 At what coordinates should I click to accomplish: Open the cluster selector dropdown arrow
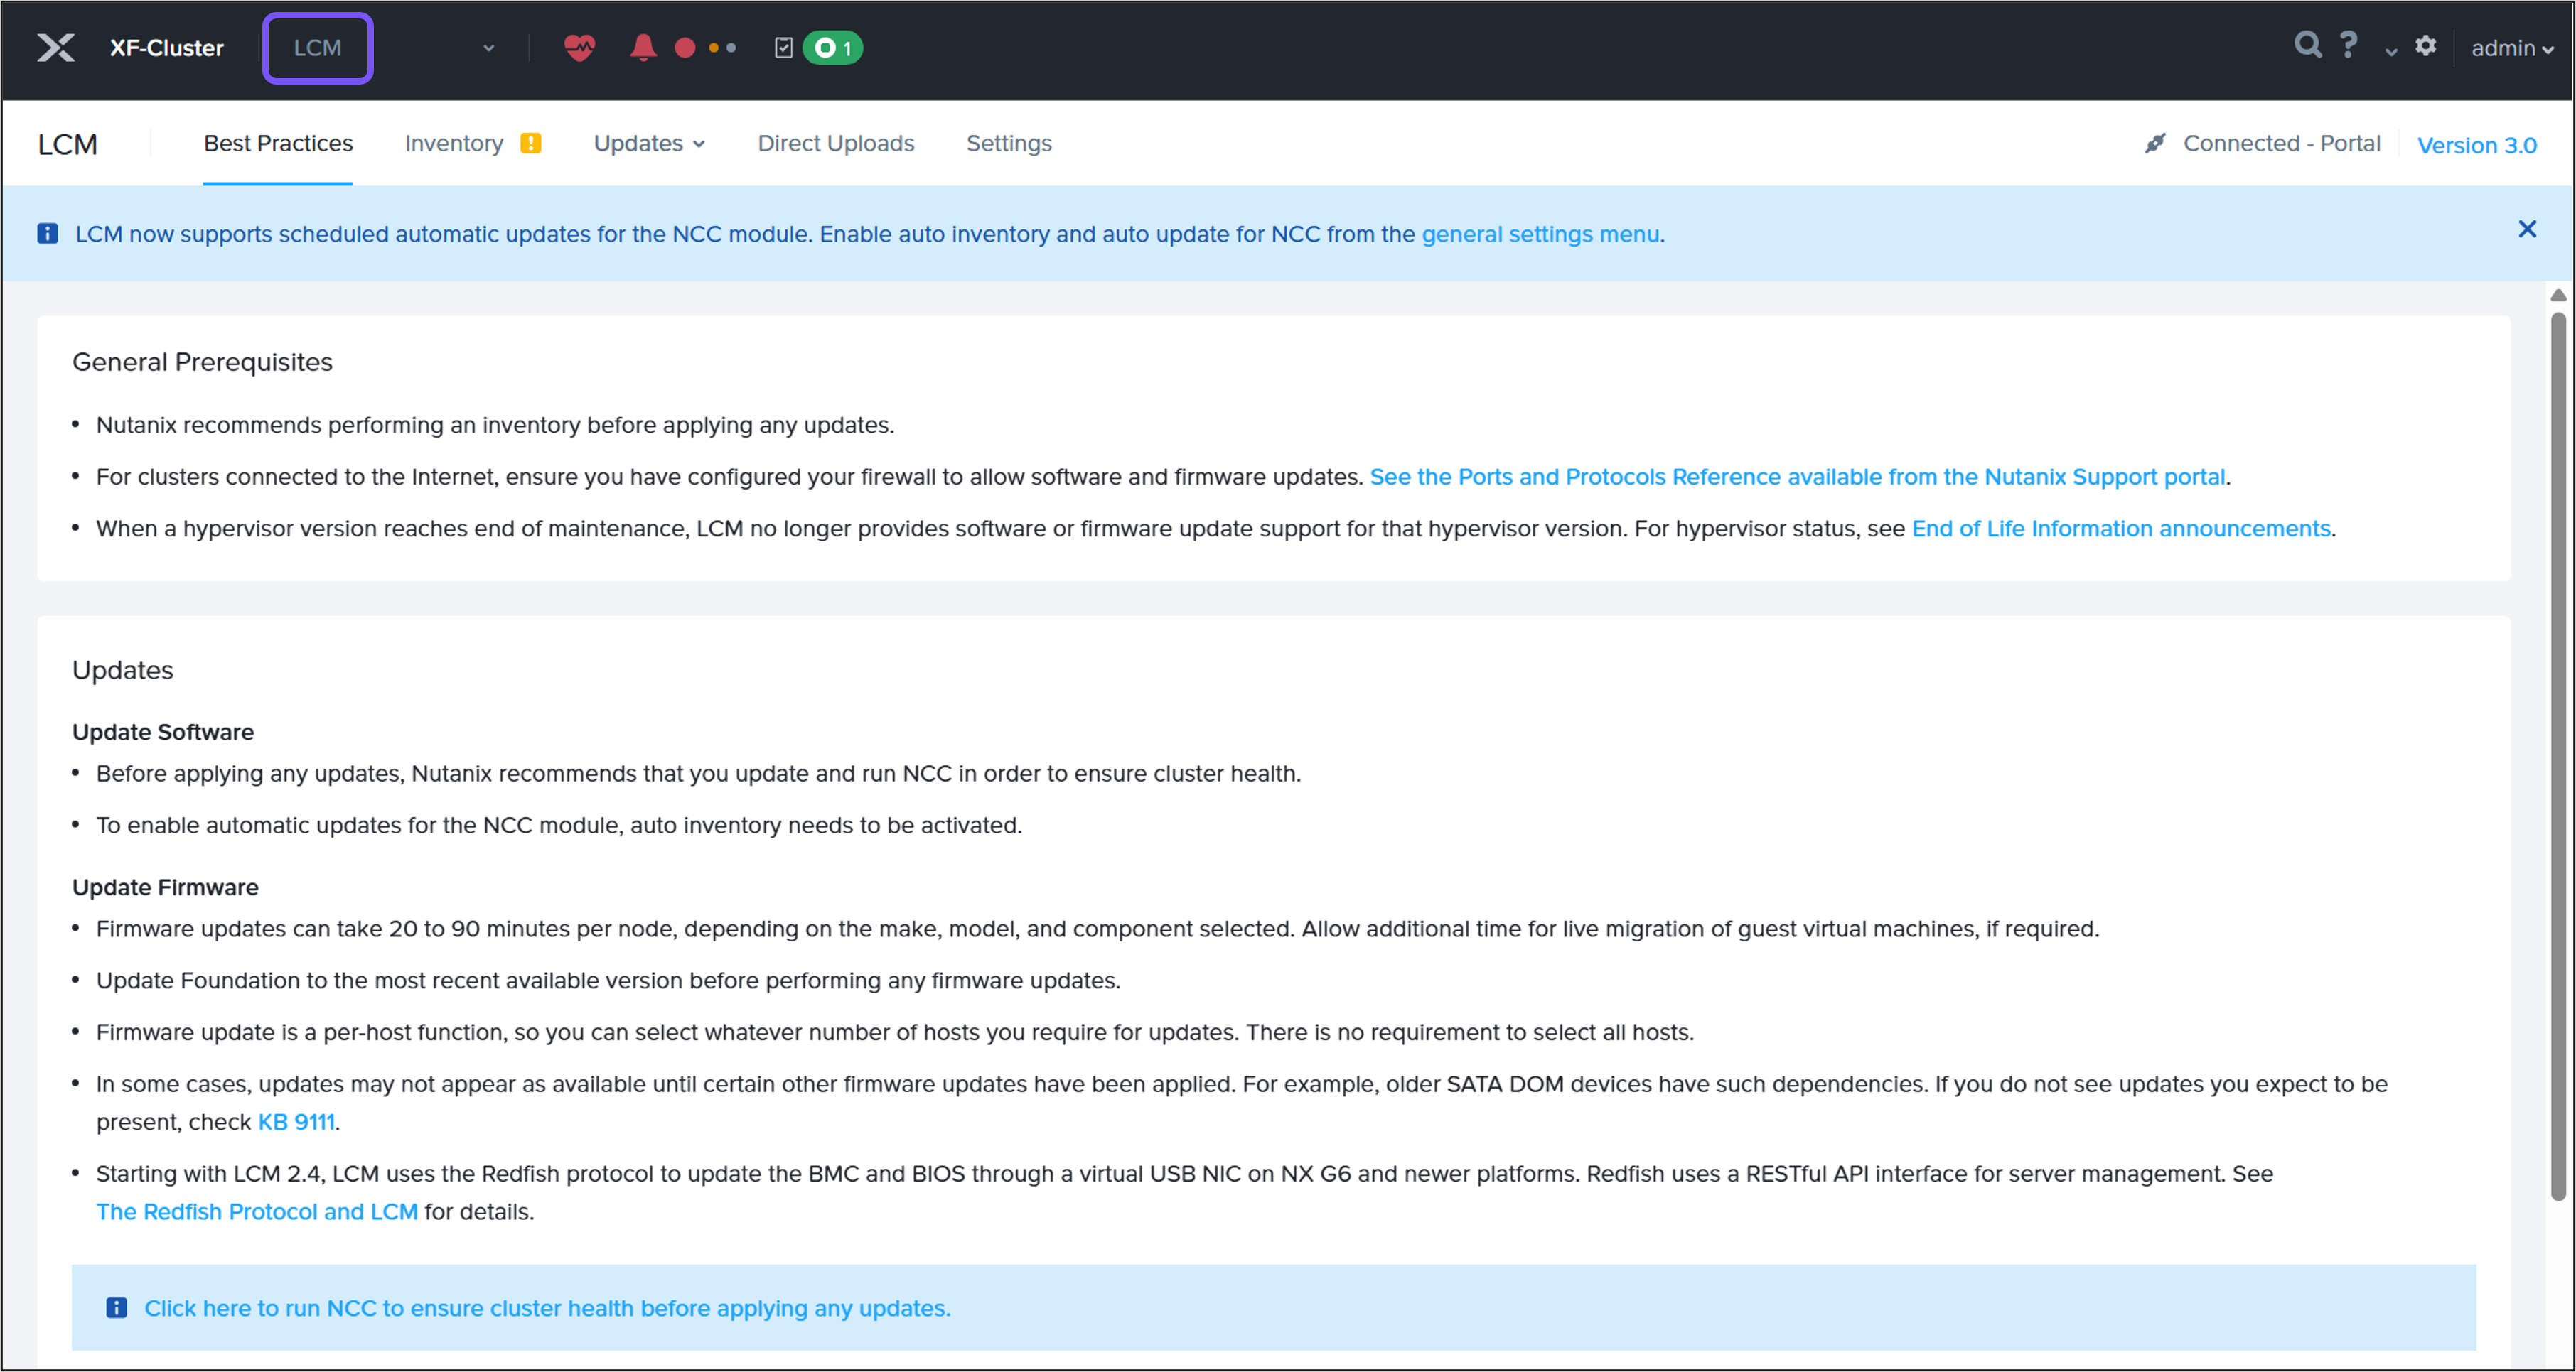pos(489,48)
